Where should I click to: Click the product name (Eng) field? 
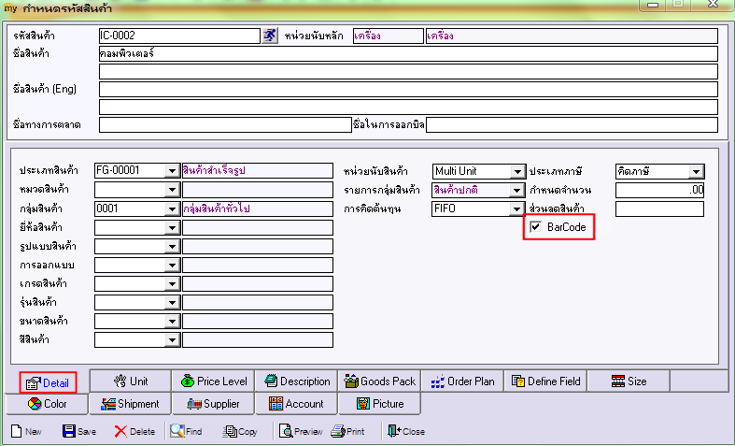407,89
